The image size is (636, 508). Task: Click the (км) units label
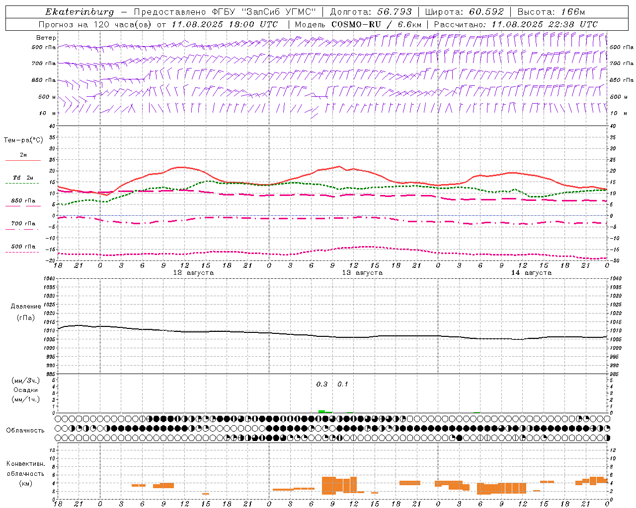click(26, 483)
